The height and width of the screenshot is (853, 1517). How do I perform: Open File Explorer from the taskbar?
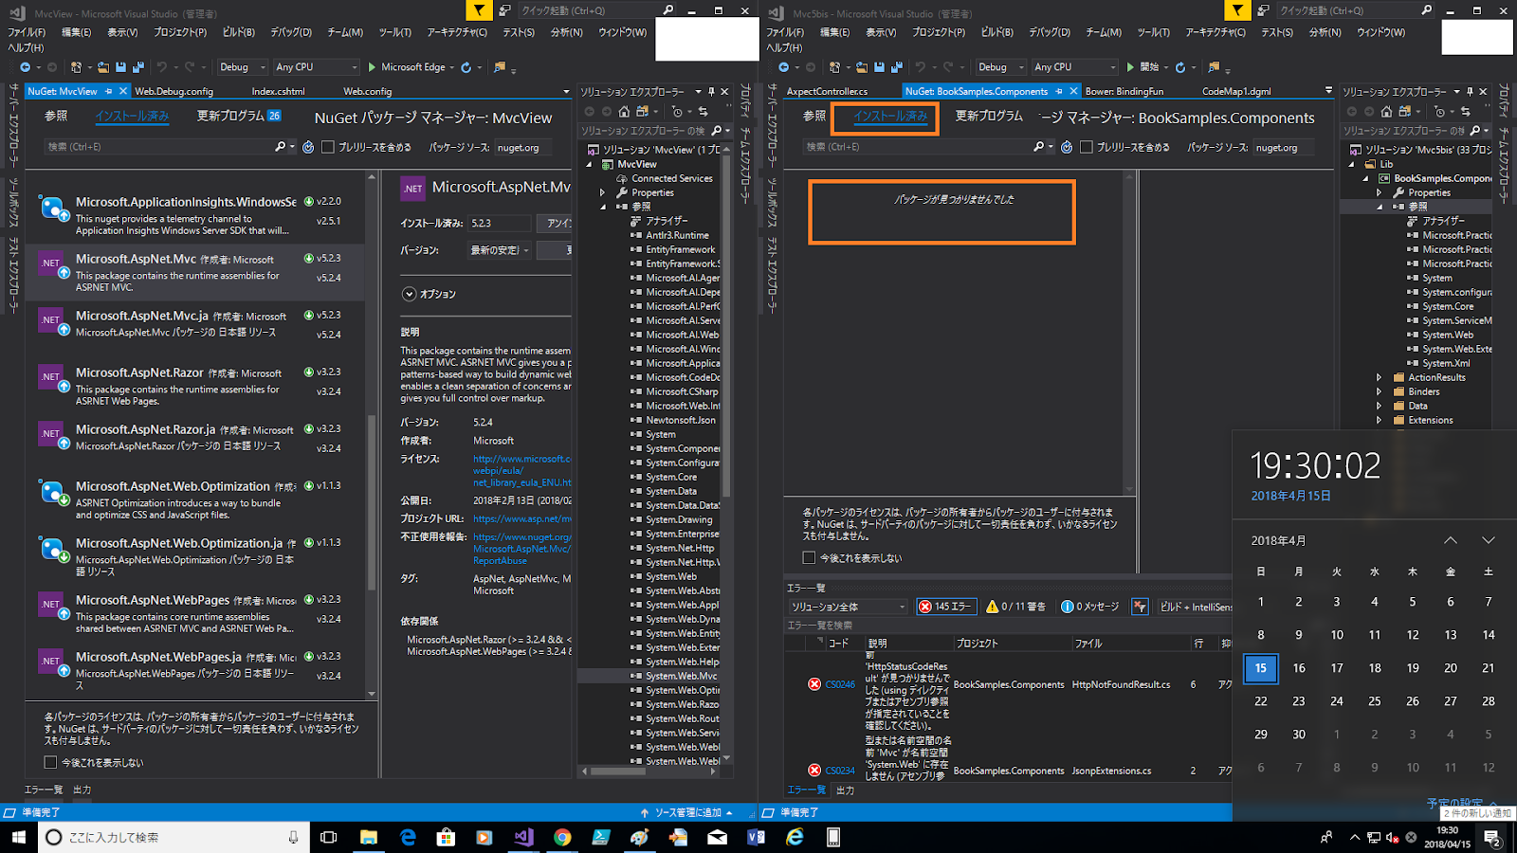368,837
